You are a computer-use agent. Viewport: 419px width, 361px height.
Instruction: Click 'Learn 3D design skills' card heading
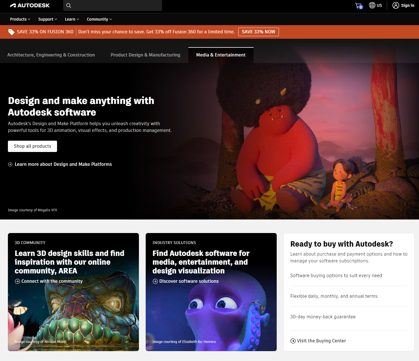click(x=69, y=262)
